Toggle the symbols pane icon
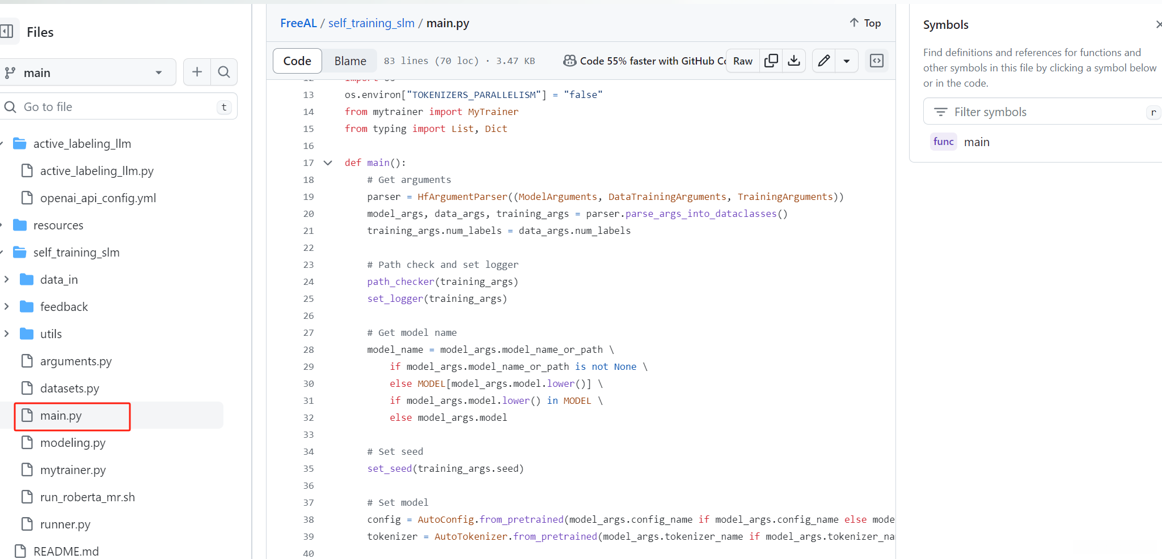Viewport: 1162px width, 559px height. 877,61
